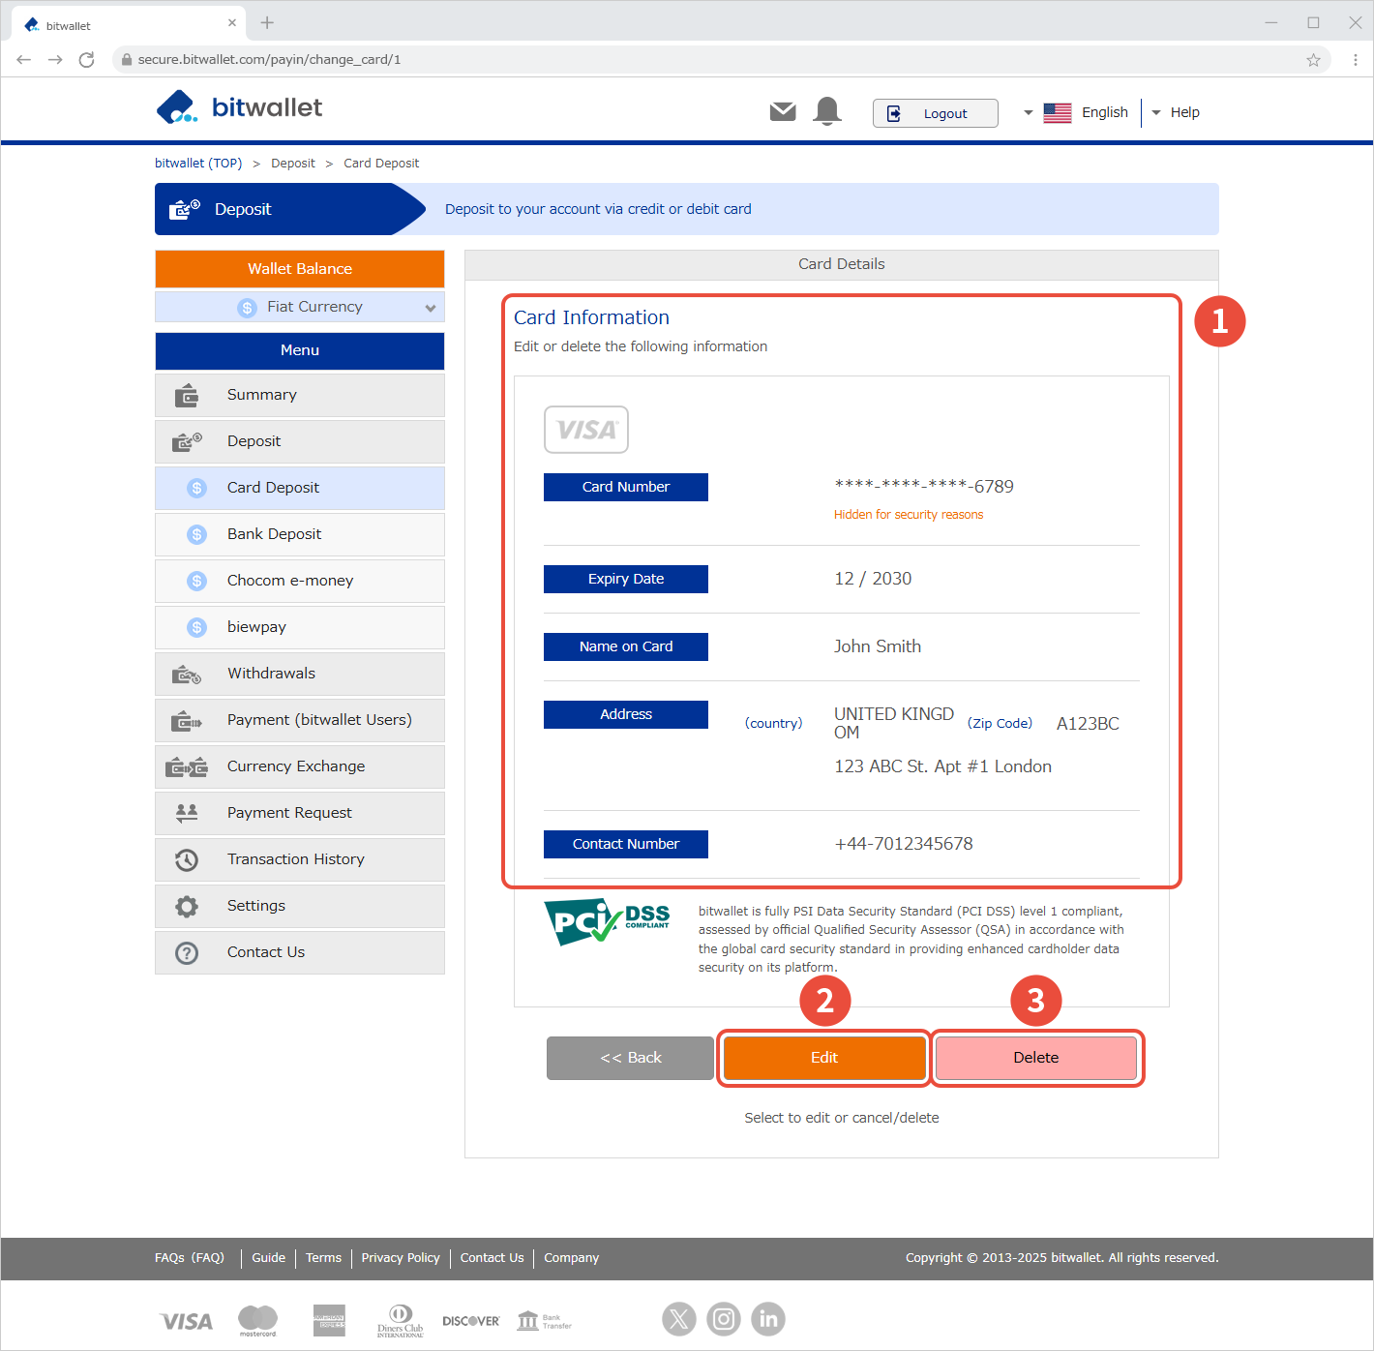Open the mail envelope icon in header

click(783, 112)
